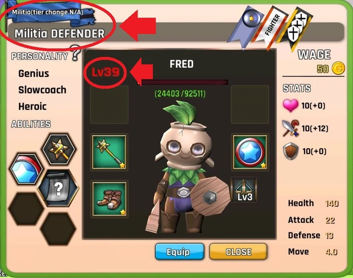353x278 pixels.
Task: Click the wooden shield defense stat icon
Action: pyautogui.click(x=291, y=151)
